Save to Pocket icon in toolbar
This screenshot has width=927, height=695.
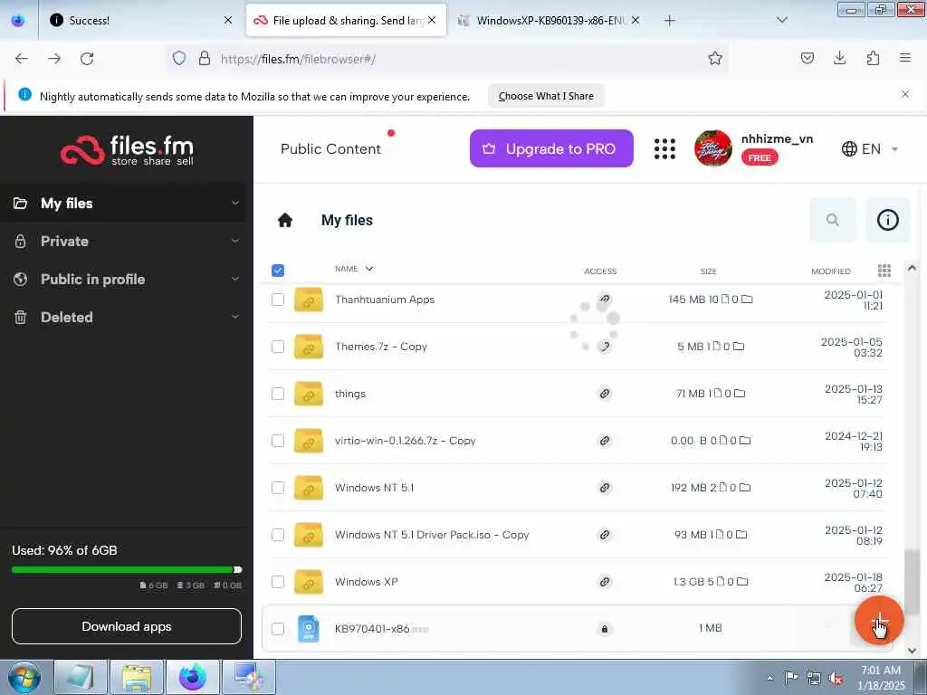(807, 58)
